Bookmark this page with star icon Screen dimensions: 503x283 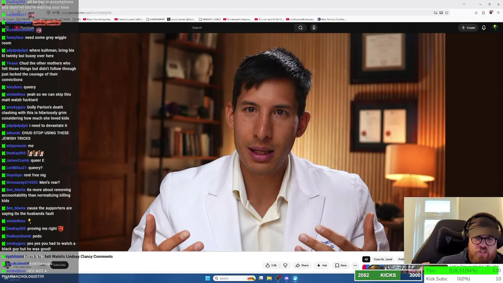(447, 13)
